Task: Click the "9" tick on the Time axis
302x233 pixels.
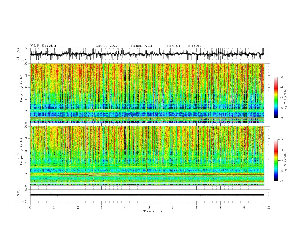Action: coord(244,207)
